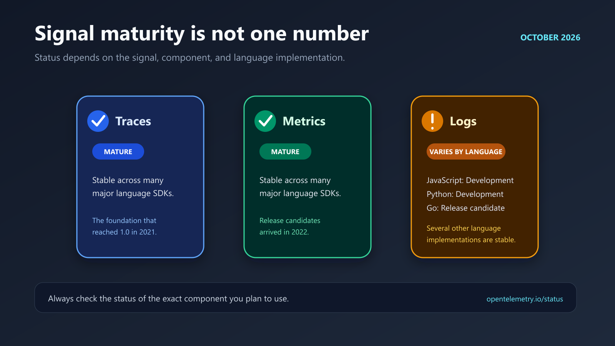This screenshot has height=346, width=615.
Task: Click the blue checkmark icon beside Traces
Action: click(98, 121)
